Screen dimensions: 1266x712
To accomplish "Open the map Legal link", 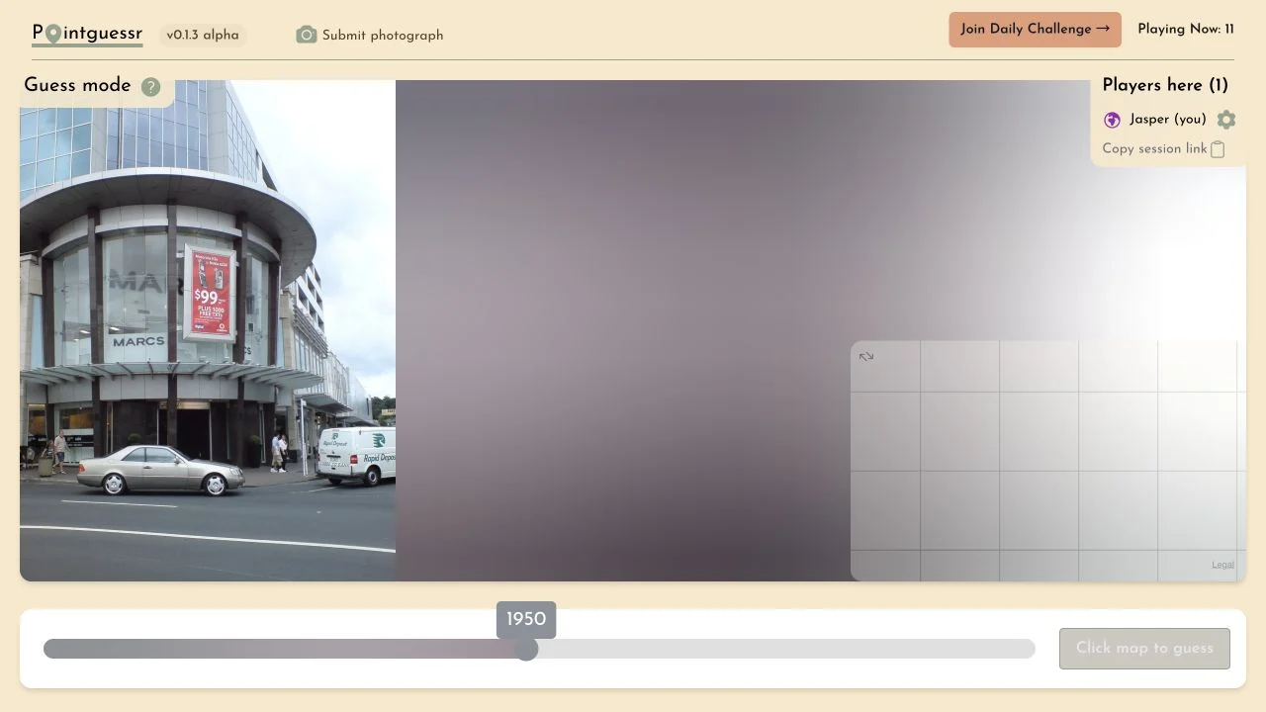I will (x=1222, y=566).
